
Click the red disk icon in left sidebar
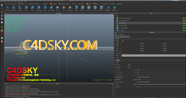click(2, 41)
